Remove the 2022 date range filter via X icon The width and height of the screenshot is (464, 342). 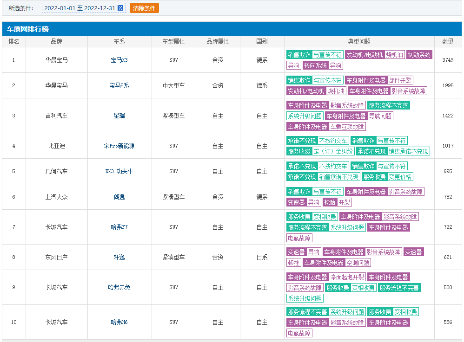coord(120,8)
